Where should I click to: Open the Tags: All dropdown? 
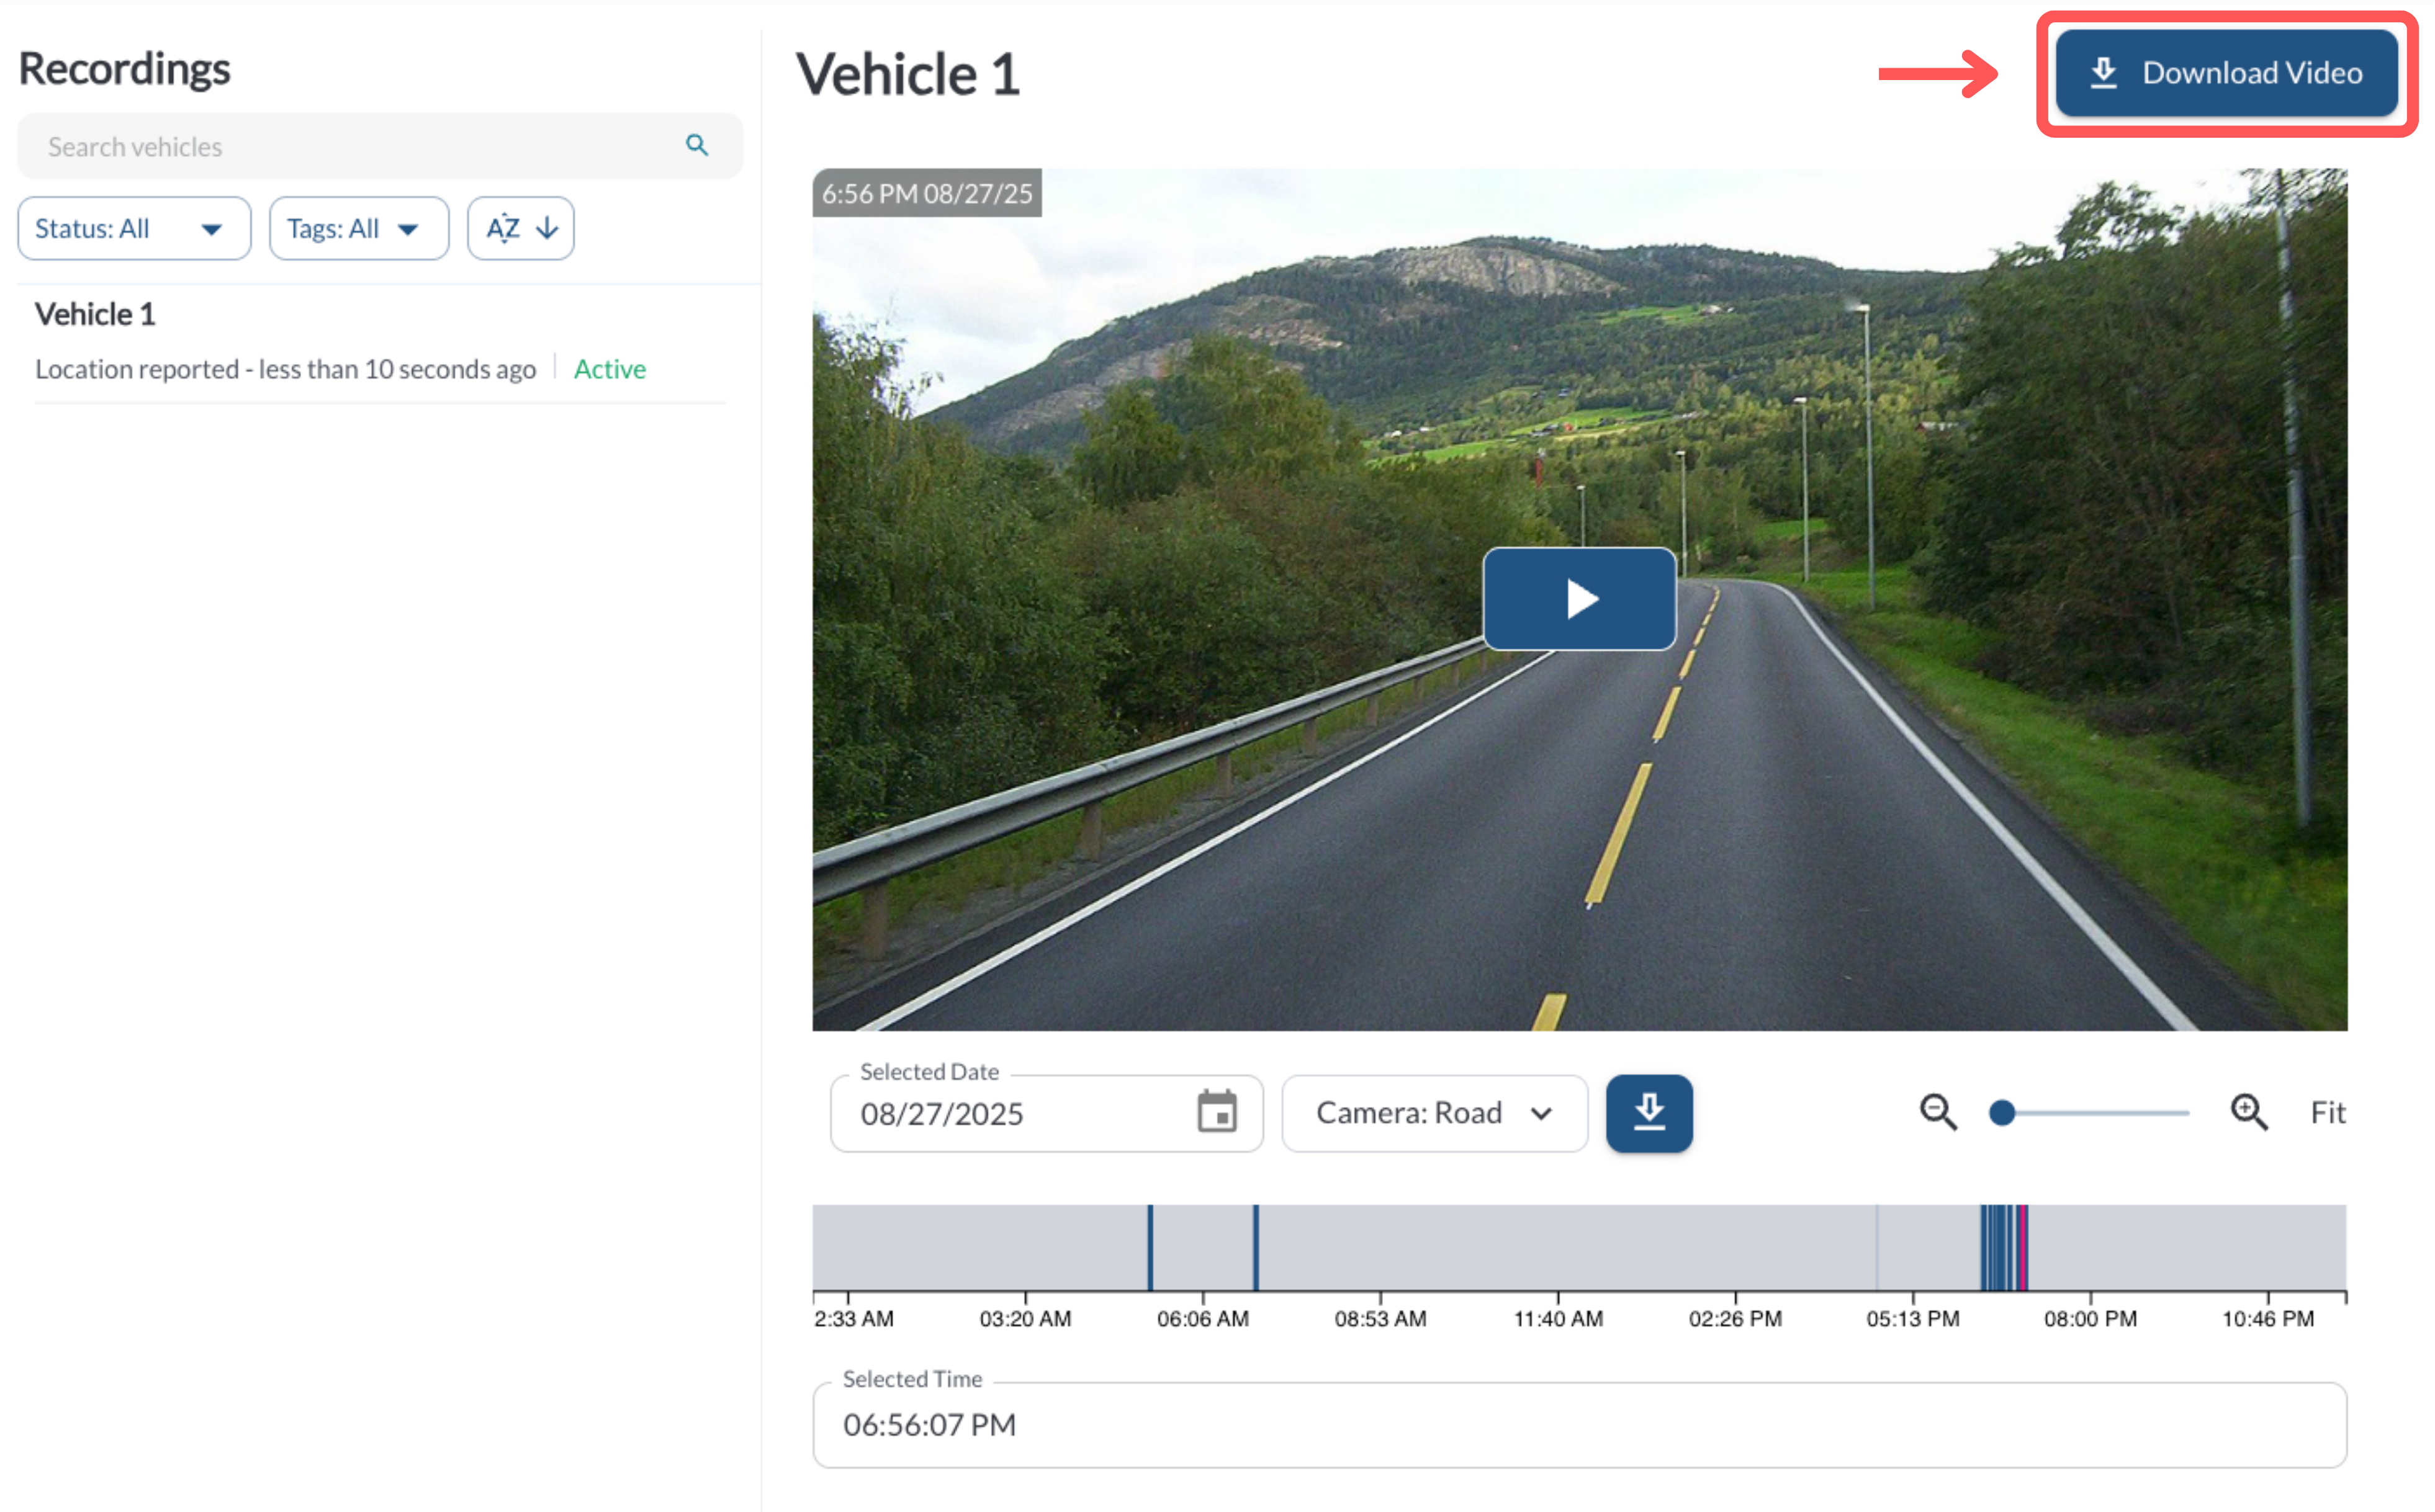[x=358, y=228]
